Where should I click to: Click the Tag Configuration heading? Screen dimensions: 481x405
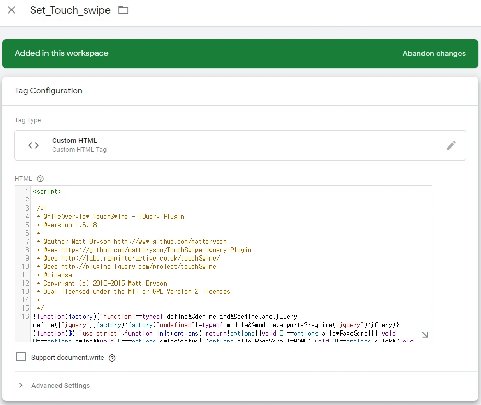click(x=49, y=91)
